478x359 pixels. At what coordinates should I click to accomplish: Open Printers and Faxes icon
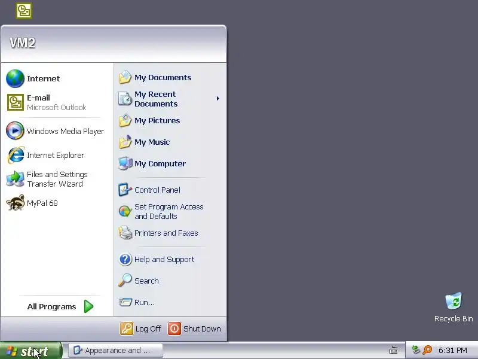[x=125, y=233]
